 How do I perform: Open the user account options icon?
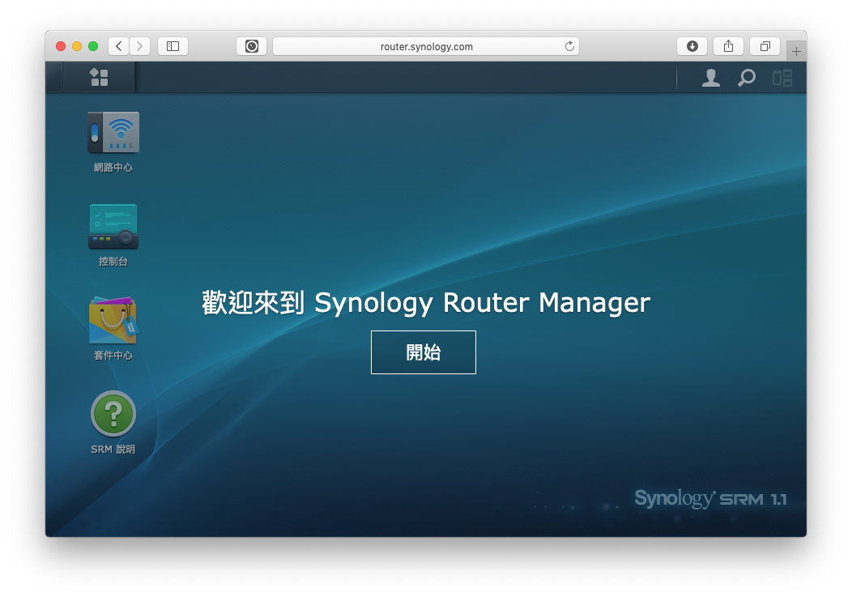pyautogui.click(x=711, y=78)
